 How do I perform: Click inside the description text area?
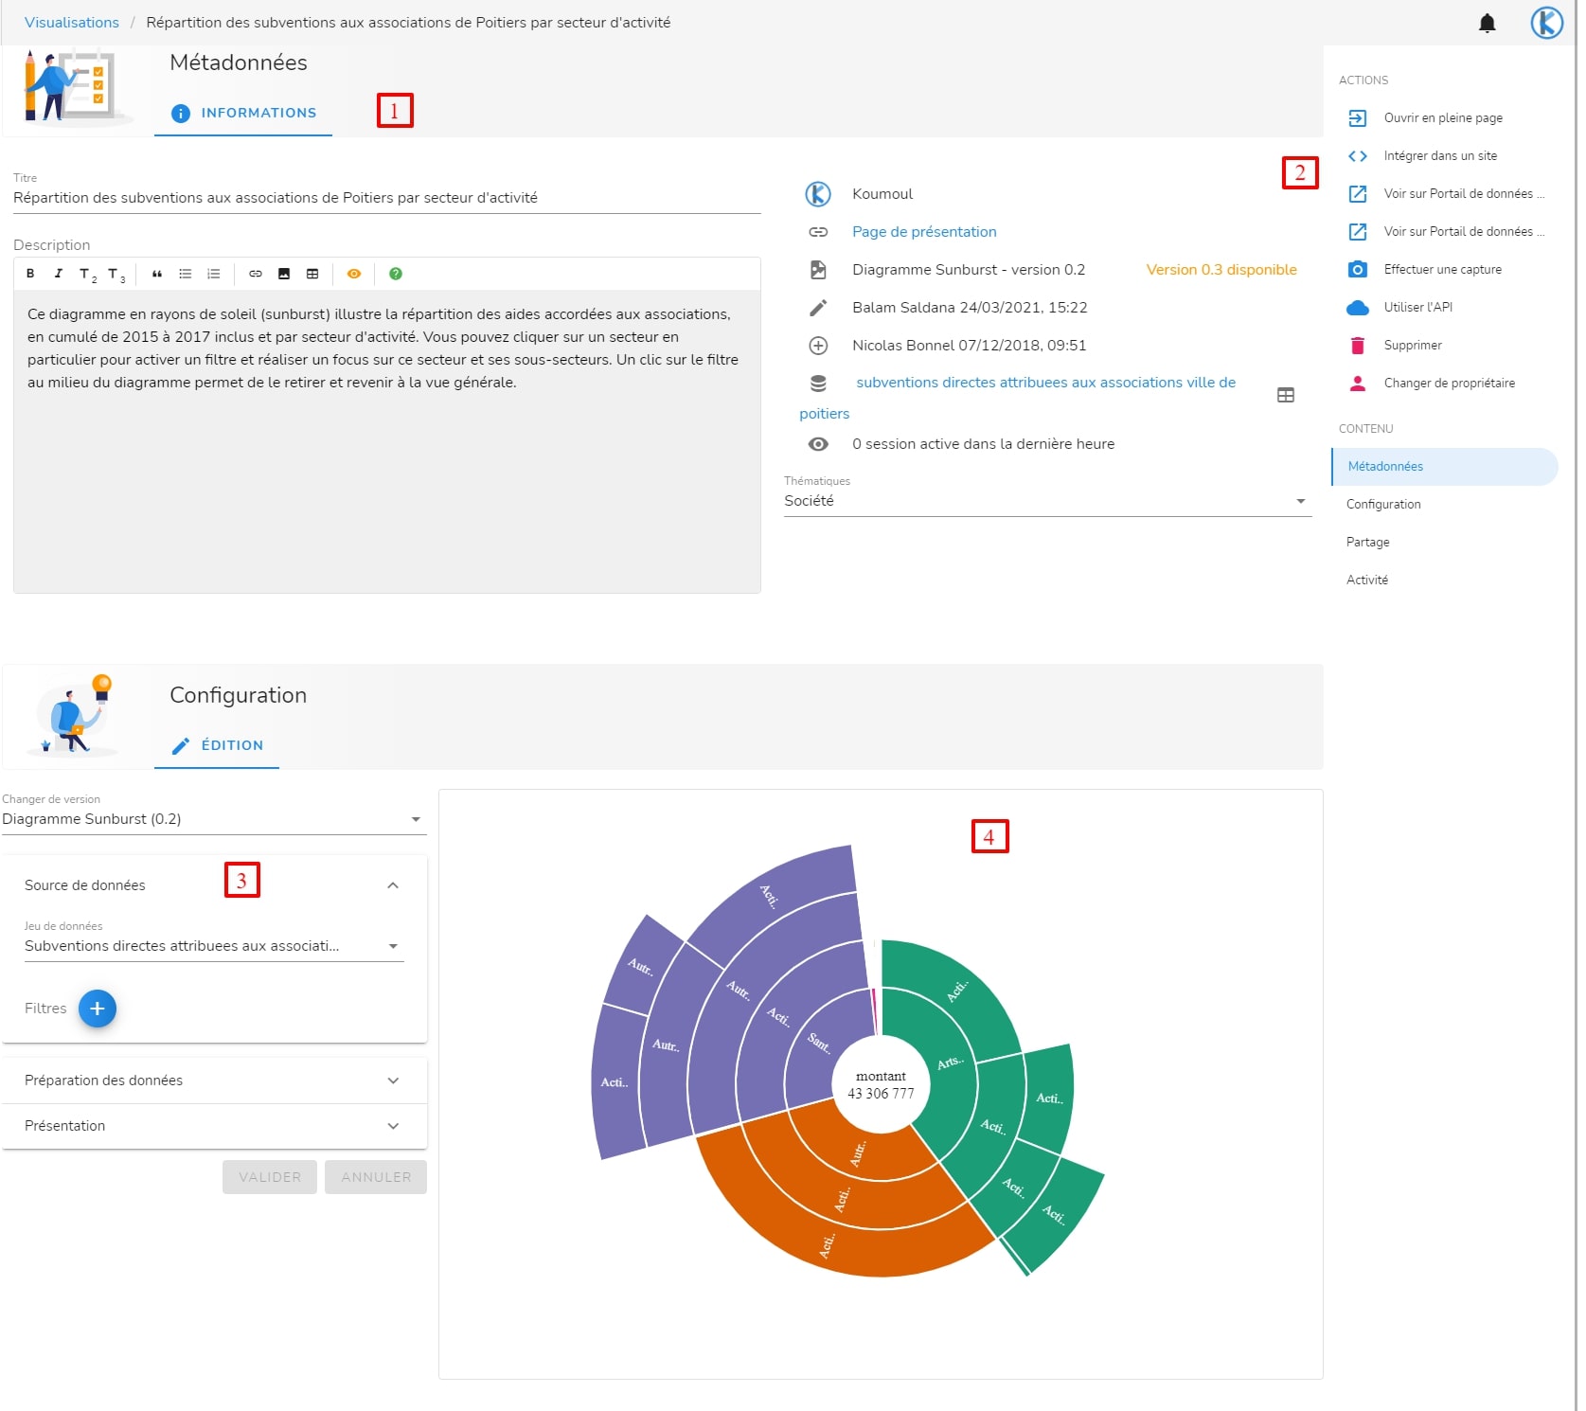(x=386, y=441)
